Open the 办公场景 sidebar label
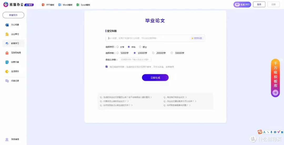The image size is (284, 145). (15, 25)
